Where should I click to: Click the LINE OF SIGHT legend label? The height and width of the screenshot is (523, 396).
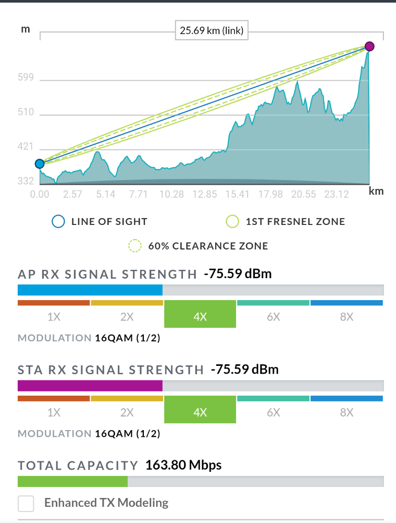[x=109, y=222]
